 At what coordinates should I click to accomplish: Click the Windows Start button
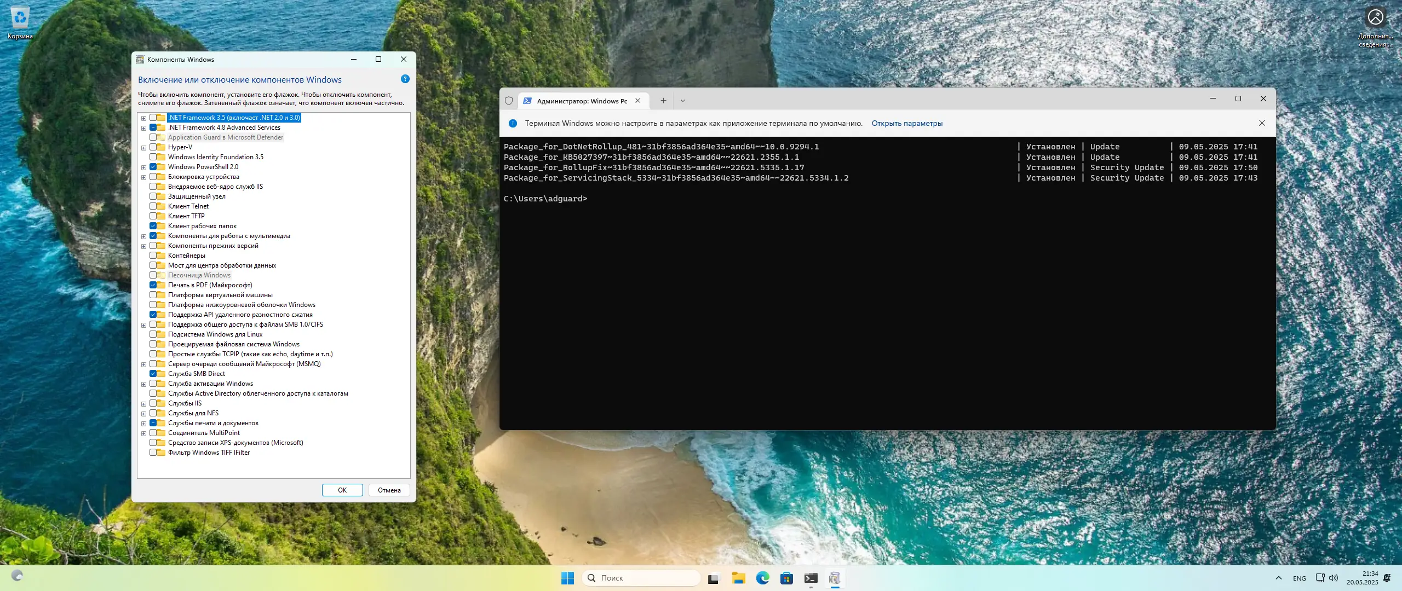pos(567,578)
